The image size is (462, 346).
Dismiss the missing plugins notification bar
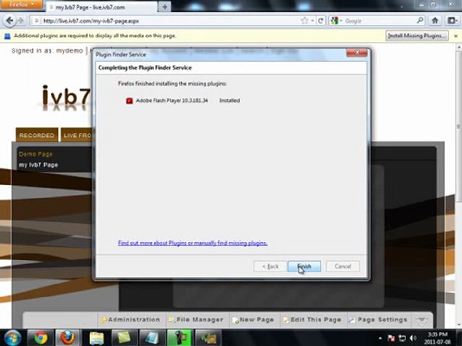(456, 36)
